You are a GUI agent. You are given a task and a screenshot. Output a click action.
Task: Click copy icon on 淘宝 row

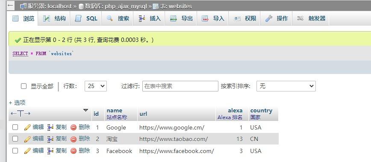(50, 139)
